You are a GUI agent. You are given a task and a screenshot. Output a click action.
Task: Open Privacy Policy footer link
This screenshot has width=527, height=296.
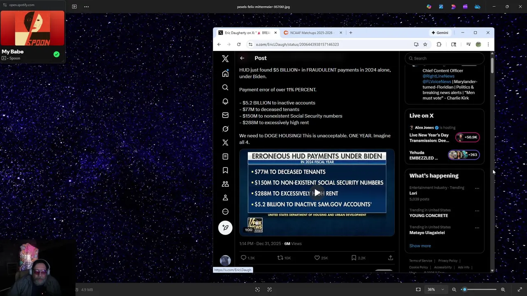[x=448, y=261]
